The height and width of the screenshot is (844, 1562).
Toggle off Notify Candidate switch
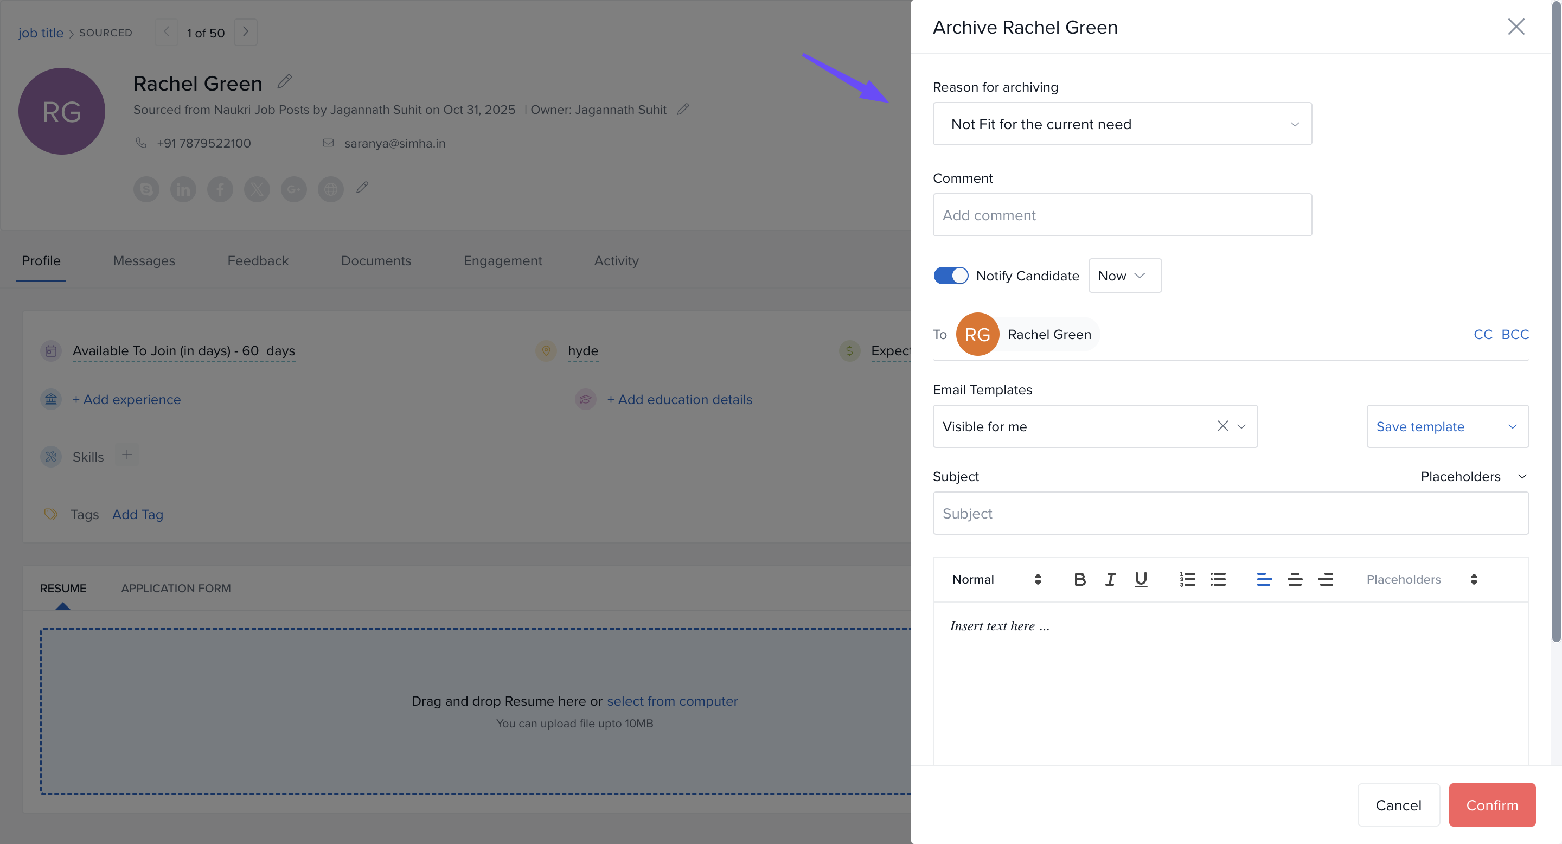950,275
